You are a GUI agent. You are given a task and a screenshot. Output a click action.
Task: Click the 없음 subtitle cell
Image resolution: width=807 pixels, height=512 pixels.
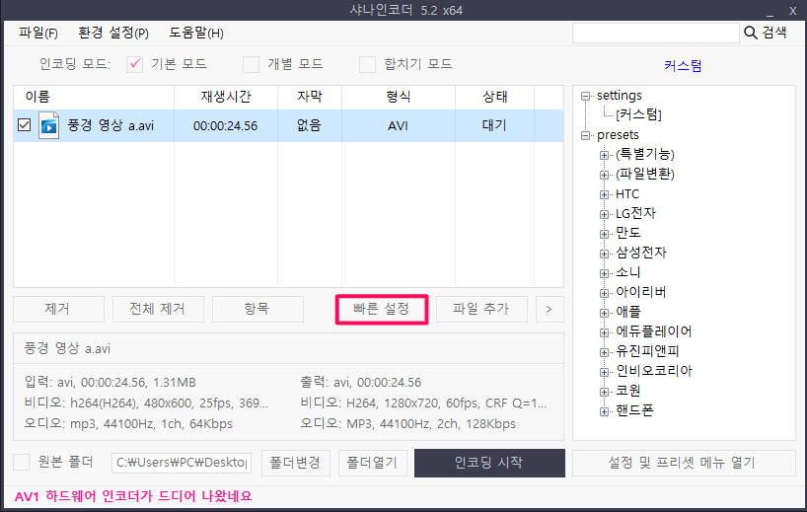(x=310, y=125)
